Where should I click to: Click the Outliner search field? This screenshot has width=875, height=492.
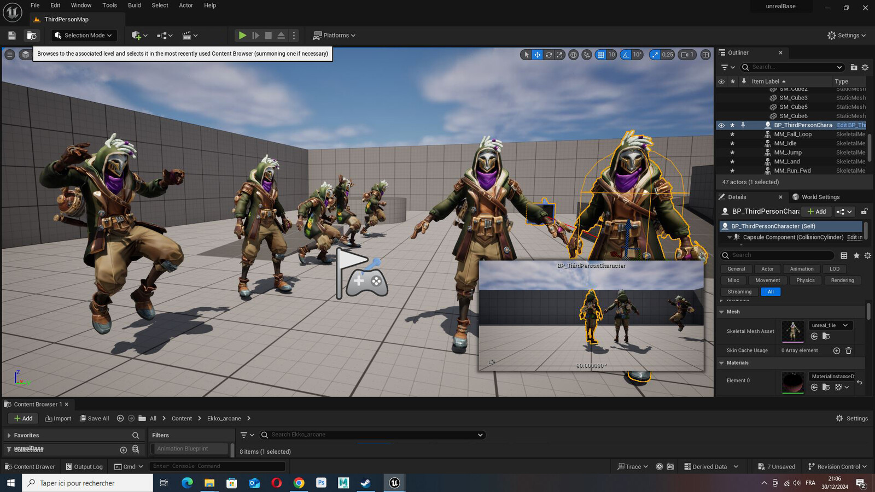pos(792,67)
